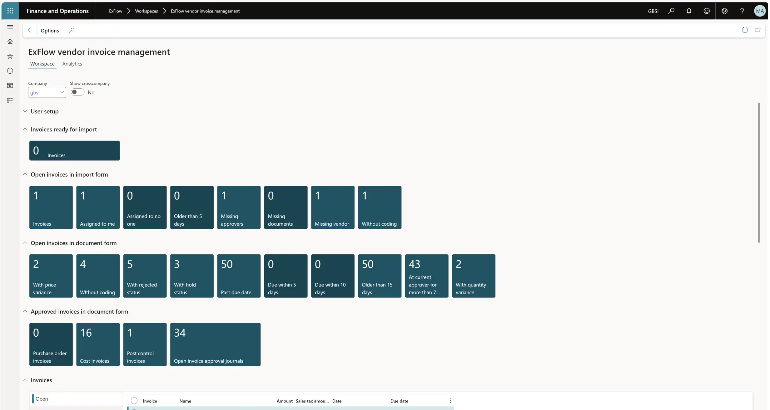Open MA user account avatar
Screen dimensions: 770x410
coord(760,11)
